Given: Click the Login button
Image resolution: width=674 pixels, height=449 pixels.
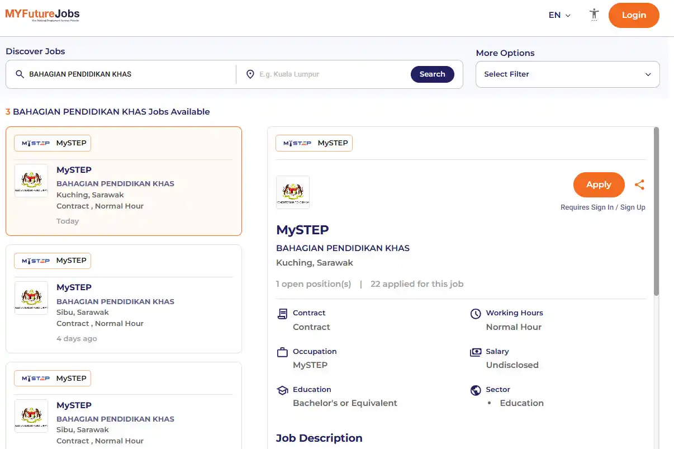Looking at the screenshot, I should coord(634,15).
